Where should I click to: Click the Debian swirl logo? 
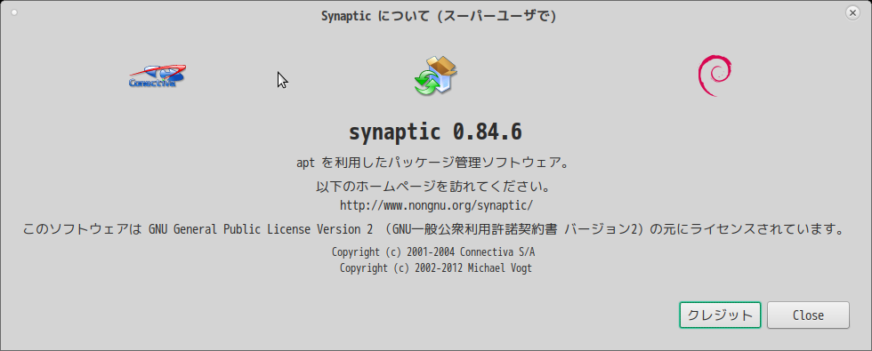pos(715,76)
